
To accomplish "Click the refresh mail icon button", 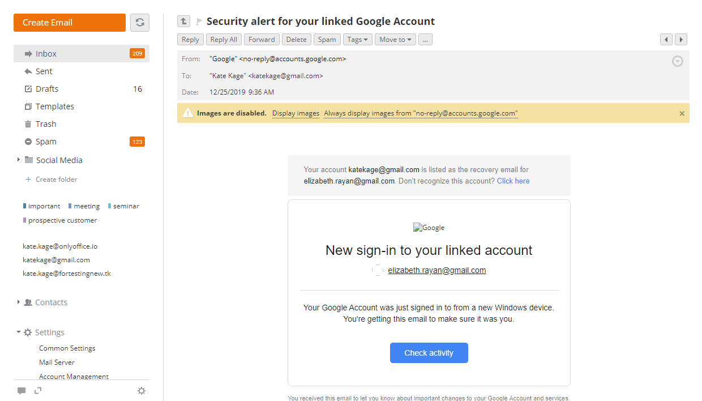I will coord(140,23).
